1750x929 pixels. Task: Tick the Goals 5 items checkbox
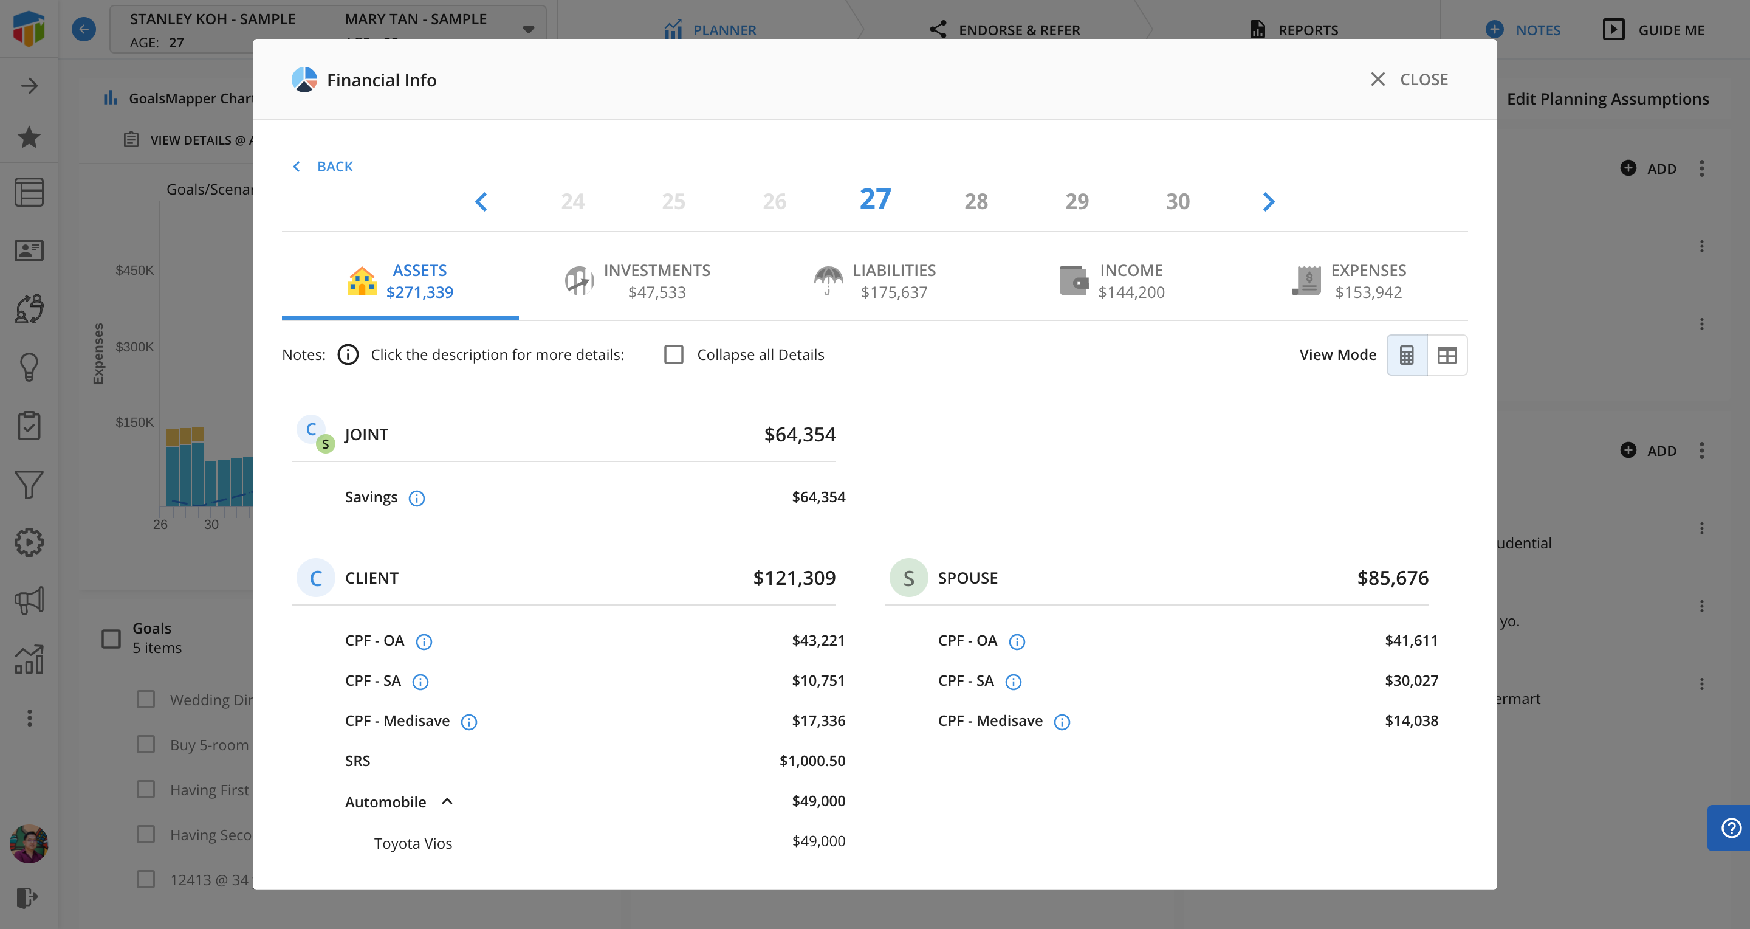(111, 638)
